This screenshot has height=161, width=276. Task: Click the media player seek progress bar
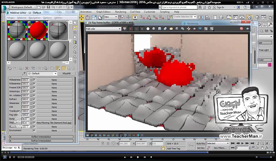(138, 152)
